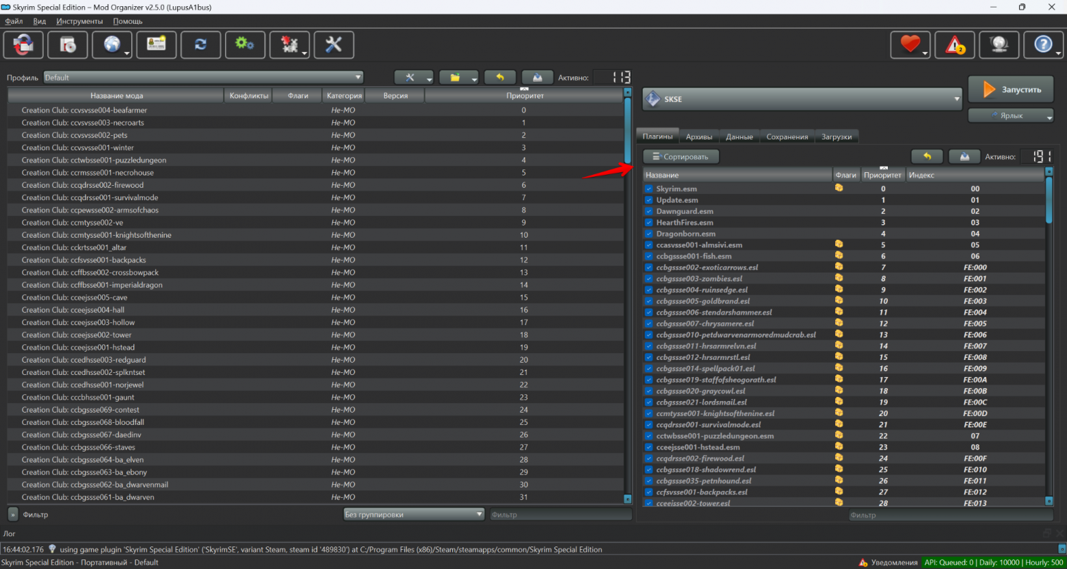
Task: Click the Сортировать sort button
Action: click(x=681, y=156)
